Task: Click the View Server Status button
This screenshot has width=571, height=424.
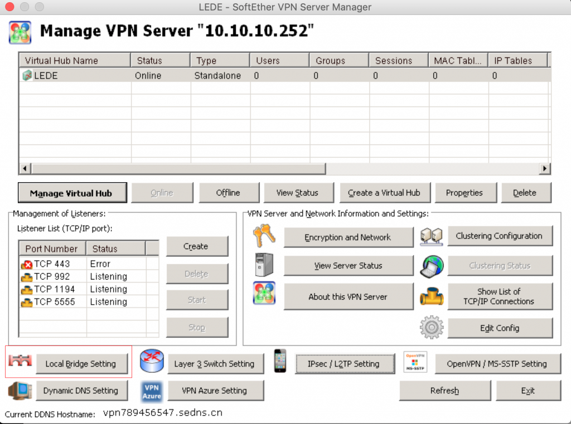Action: (349, 266)
